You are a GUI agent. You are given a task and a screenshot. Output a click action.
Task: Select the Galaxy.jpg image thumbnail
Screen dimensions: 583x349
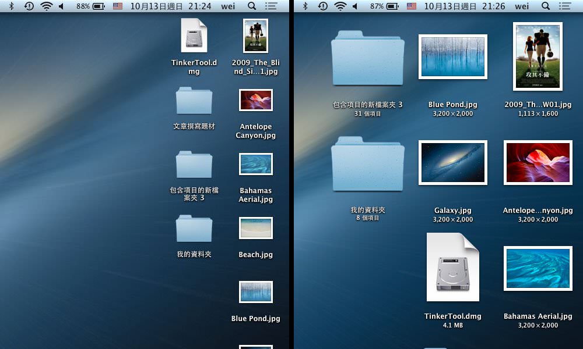(x=453, y=163)
